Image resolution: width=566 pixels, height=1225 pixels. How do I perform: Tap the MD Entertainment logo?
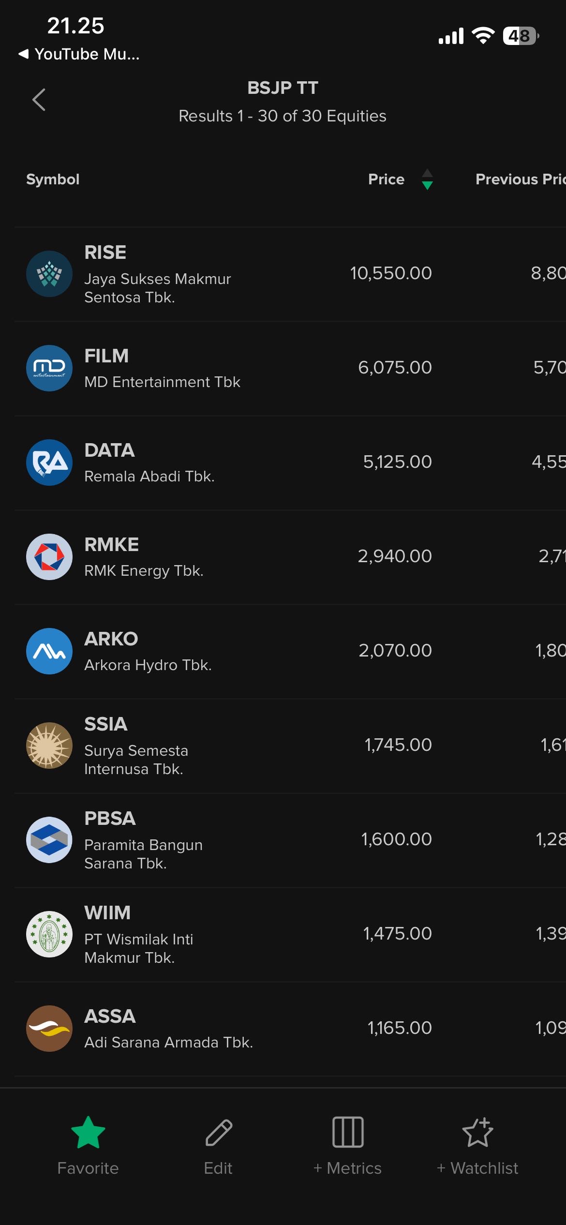click(x=49, y=368)
